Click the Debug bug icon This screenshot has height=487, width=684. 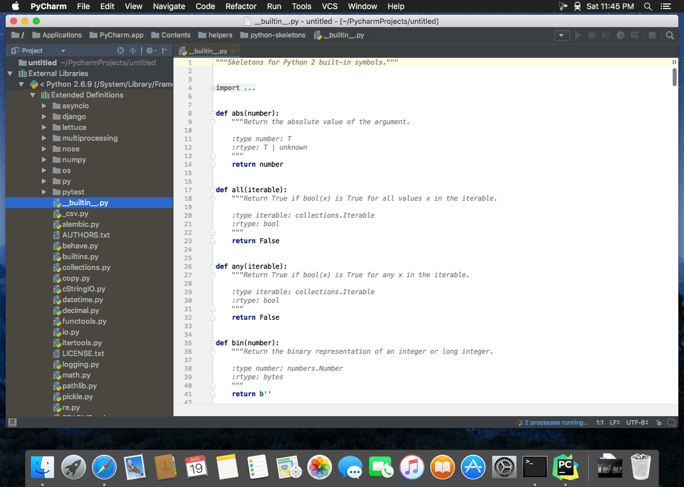click(x=592, y=35)
